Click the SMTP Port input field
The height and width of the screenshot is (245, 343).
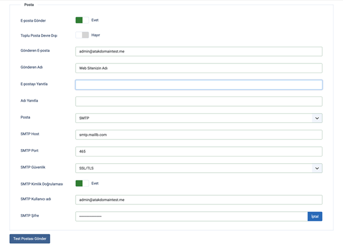pos(198,151)
